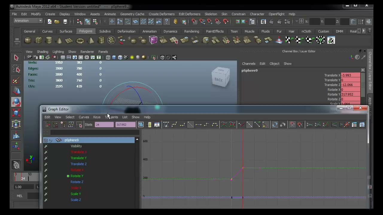Collapse the pSphere9 node in Graph Editor outliner
The width and height of the screenshot is (383, 215).
[x=50, y=140]
